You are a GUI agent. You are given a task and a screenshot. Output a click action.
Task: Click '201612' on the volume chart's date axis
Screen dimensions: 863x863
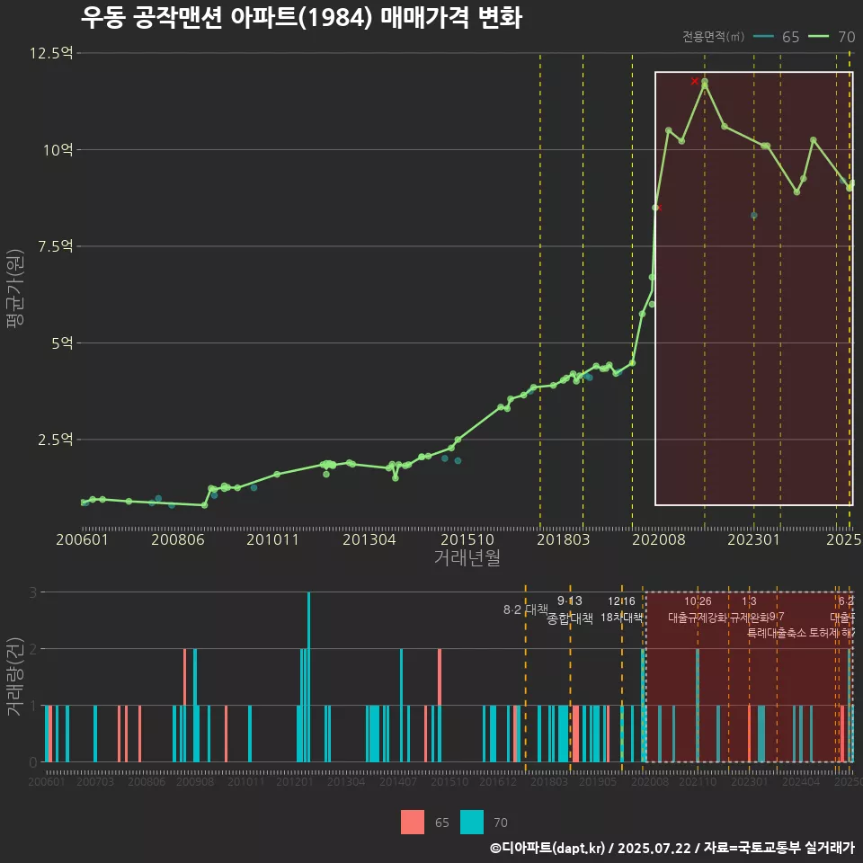click(x=497, y=781)
